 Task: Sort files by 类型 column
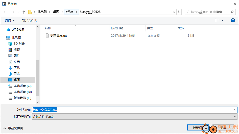coord(150,28)
